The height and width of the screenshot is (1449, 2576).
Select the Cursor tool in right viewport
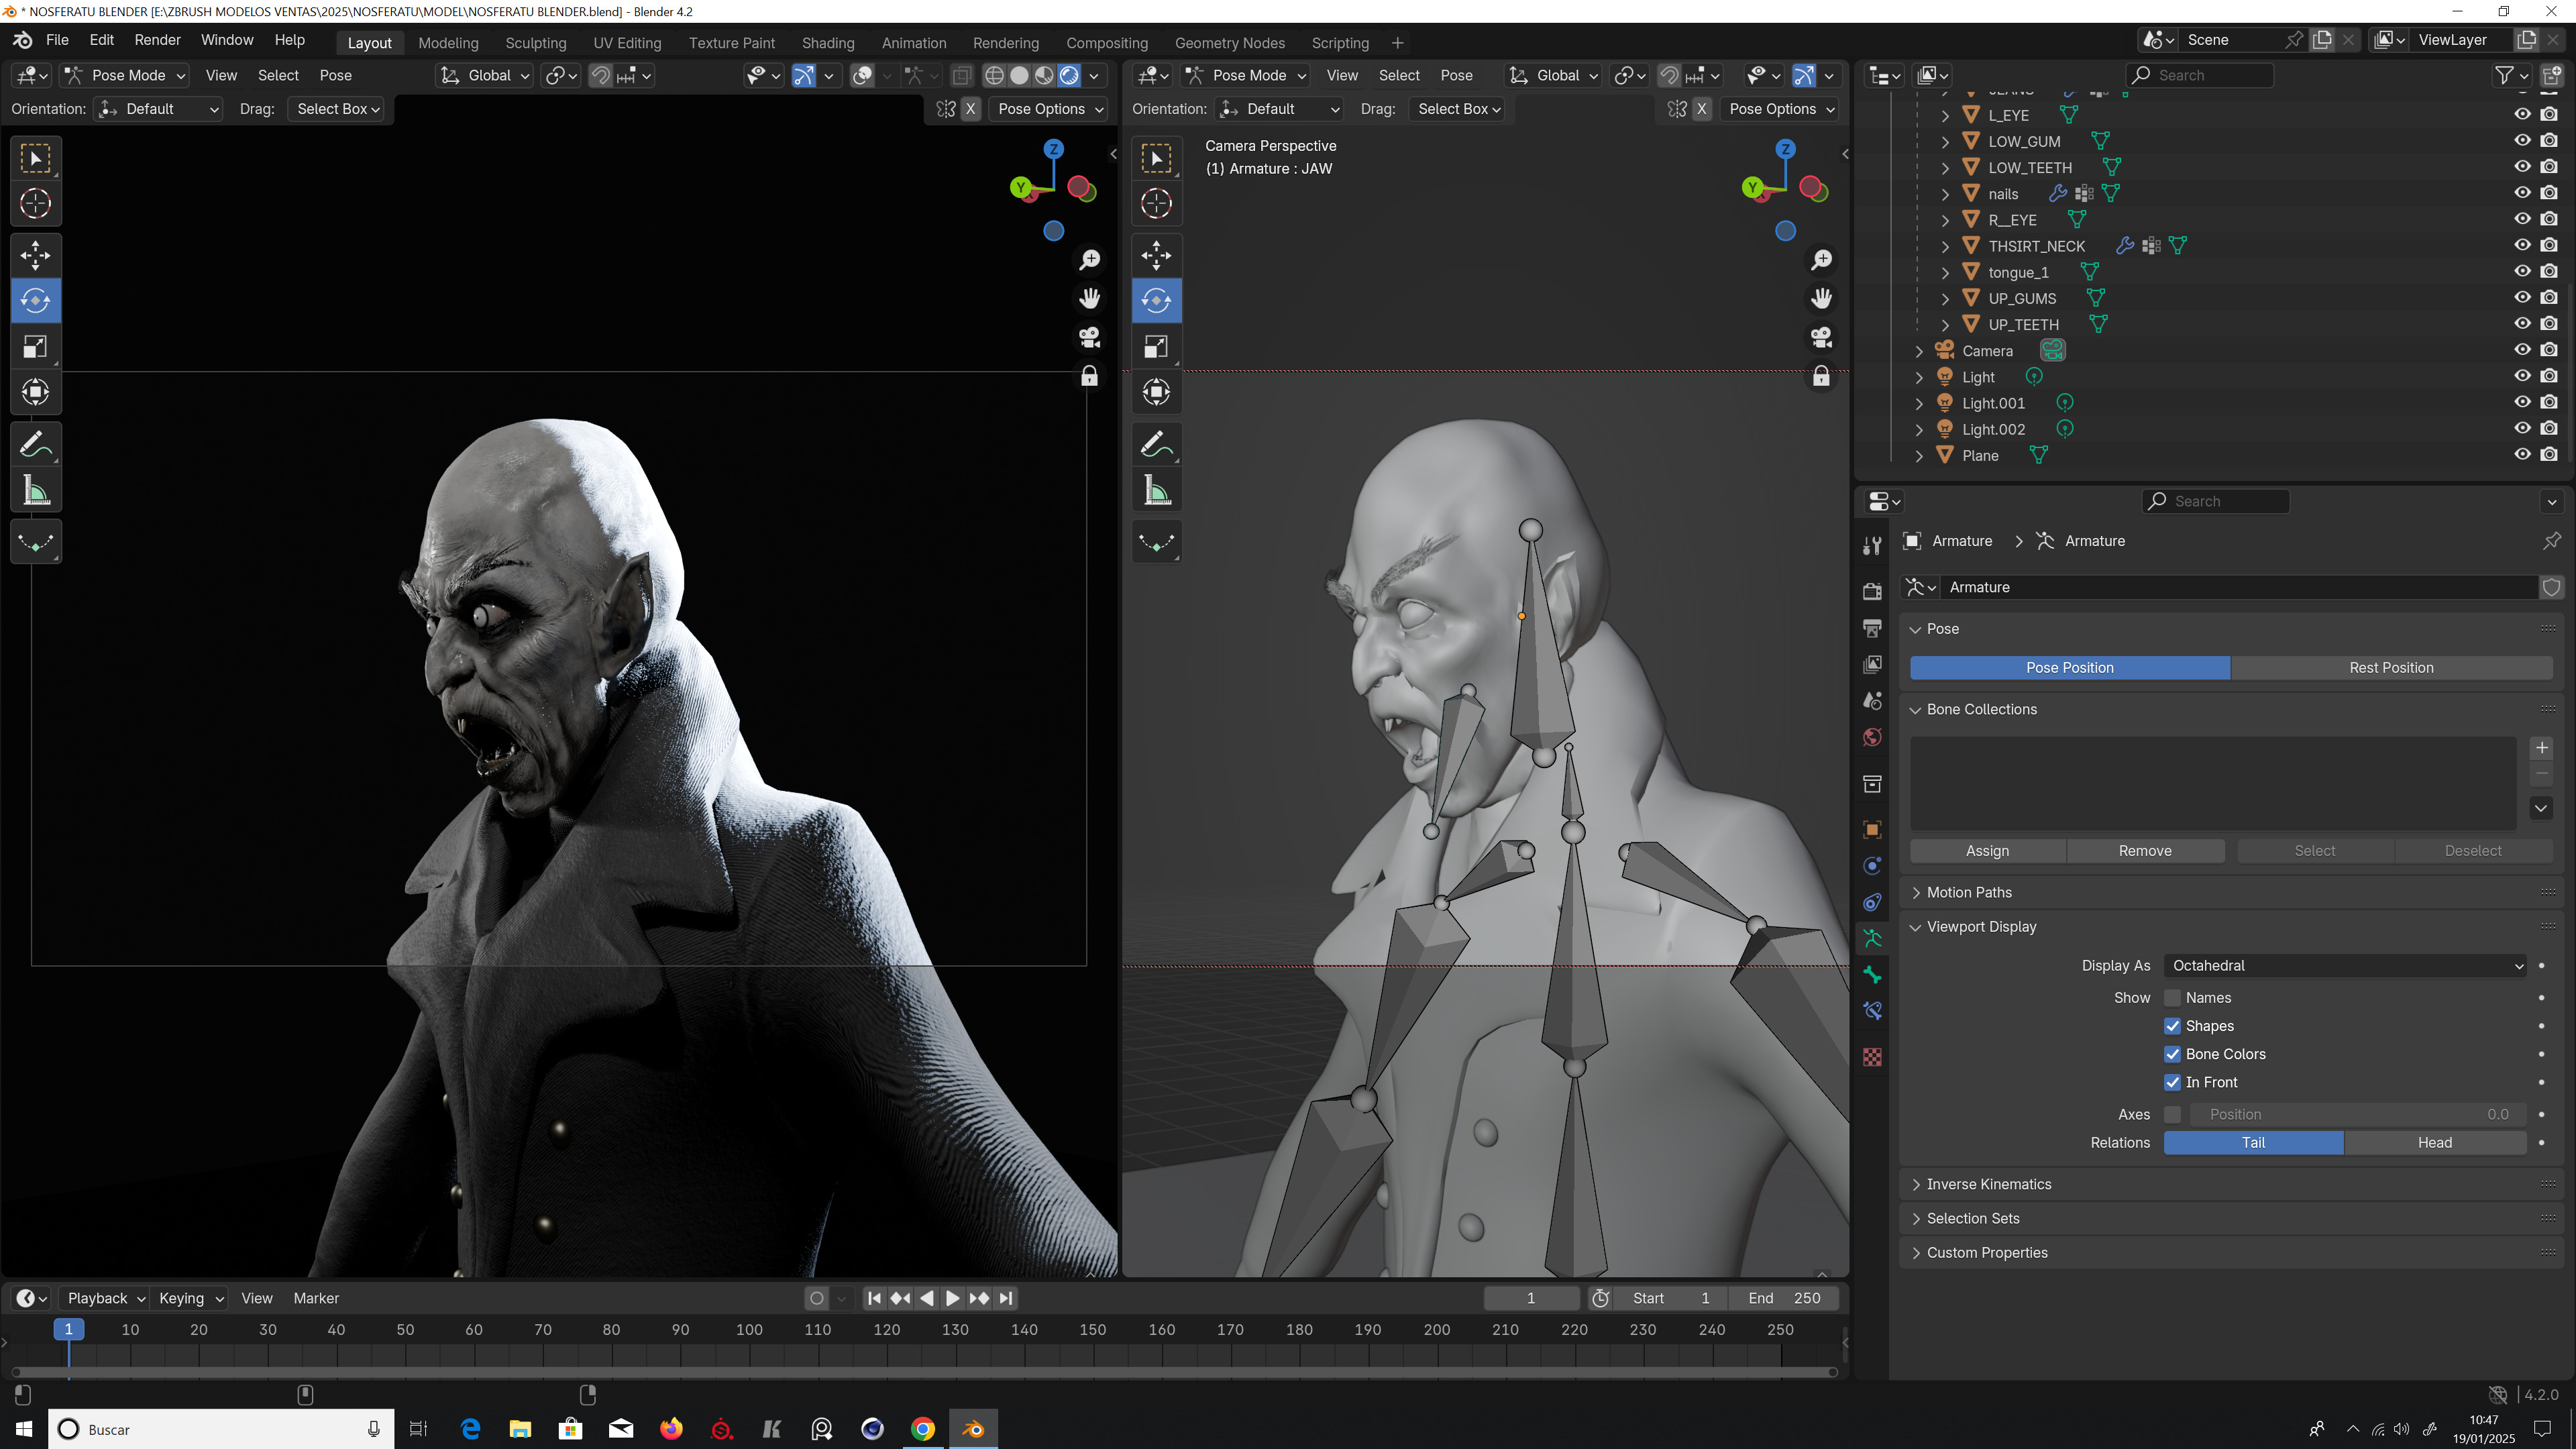[x=1156, y=204]
